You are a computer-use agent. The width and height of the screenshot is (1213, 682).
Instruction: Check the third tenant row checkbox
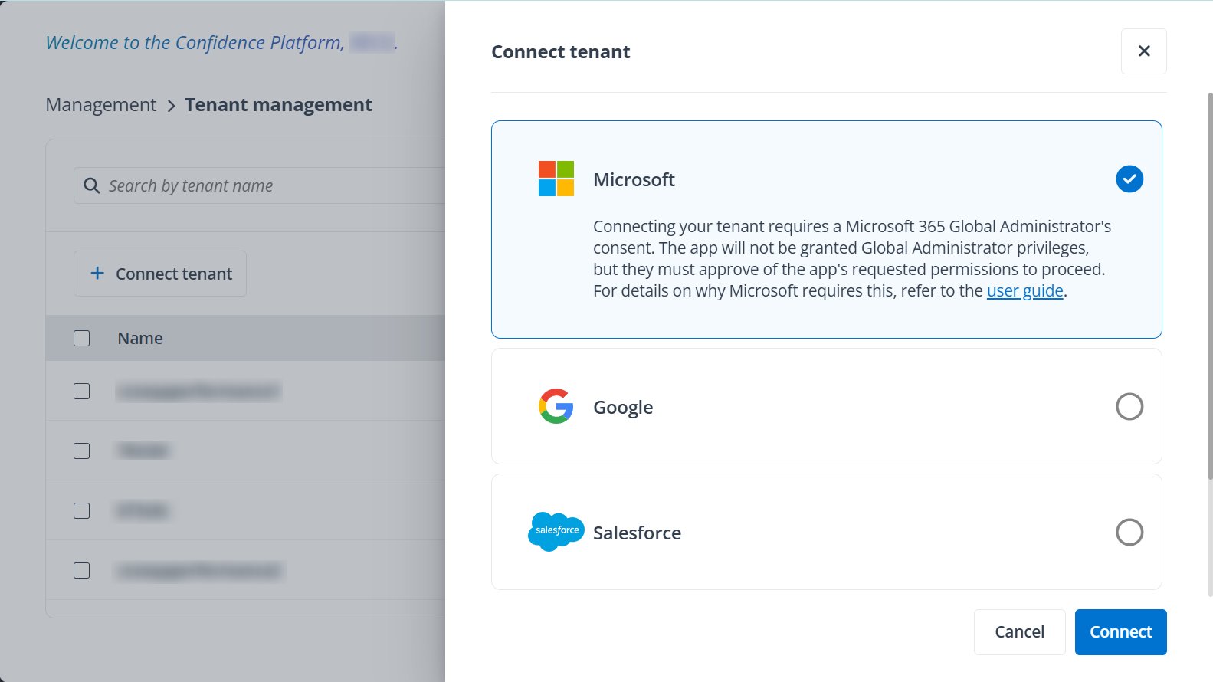click(x=82, y=510)
